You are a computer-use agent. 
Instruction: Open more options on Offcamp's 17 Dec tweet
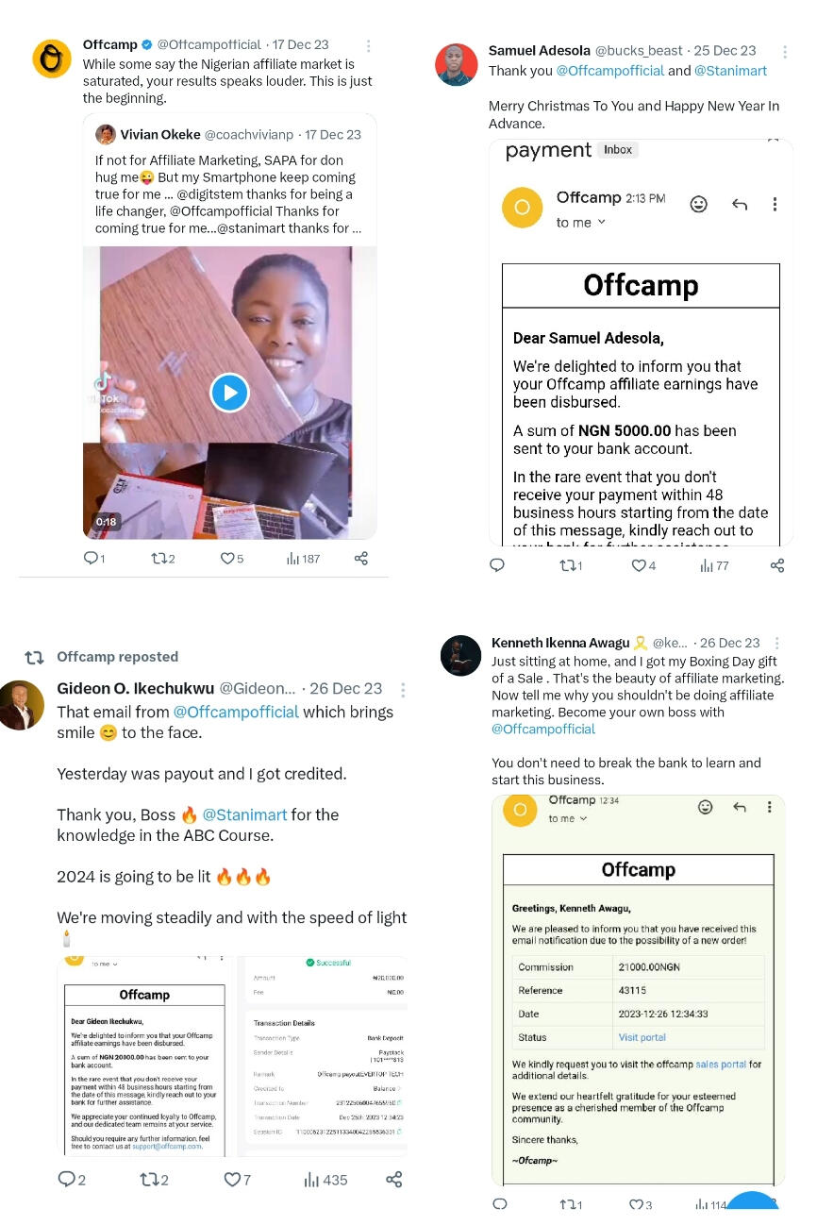pyautogui.click(x=368, y=45)
